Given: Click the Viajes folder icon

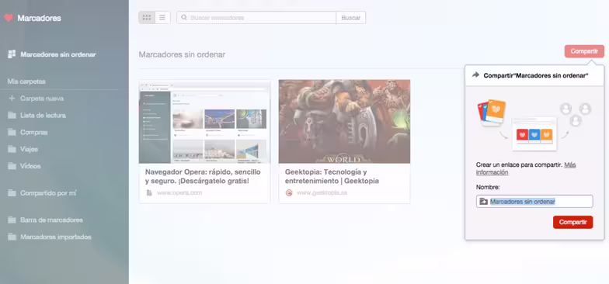Looking at the screenshot, I should (x=12, y=149).
